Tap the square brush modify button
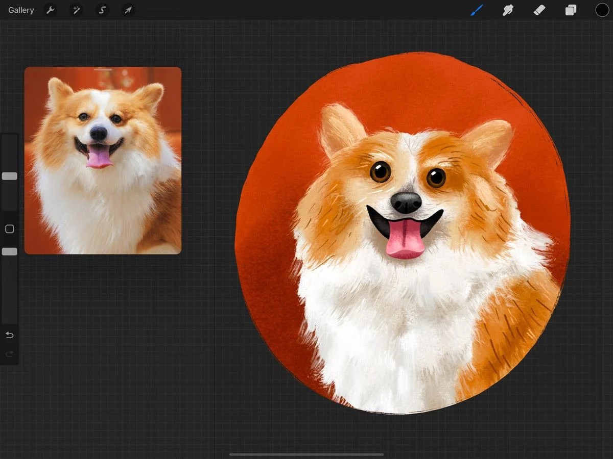This screenshot has width=613, height=459. pyautogui.click(x=9, y=229)
